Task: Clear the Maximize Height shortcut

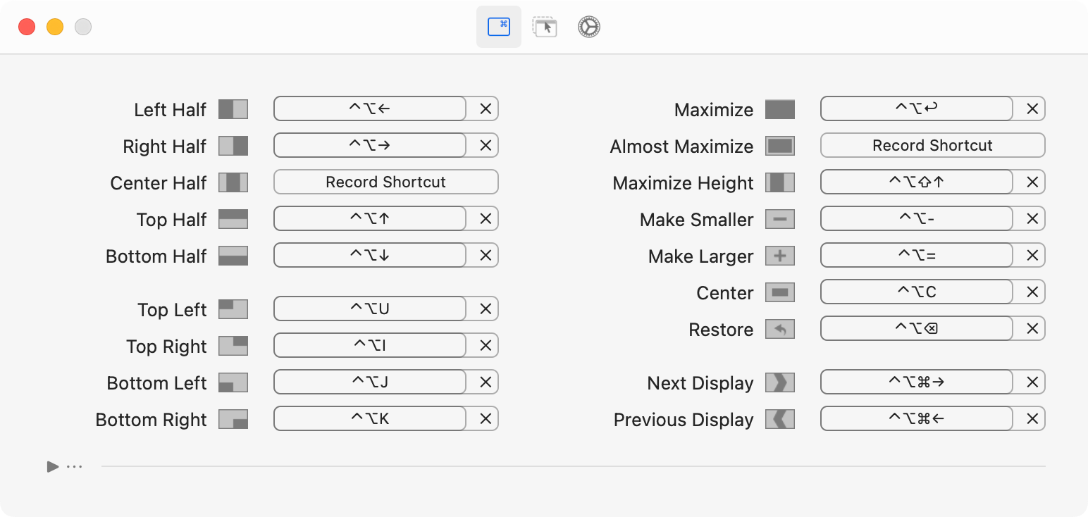Action: (1032, 182)
